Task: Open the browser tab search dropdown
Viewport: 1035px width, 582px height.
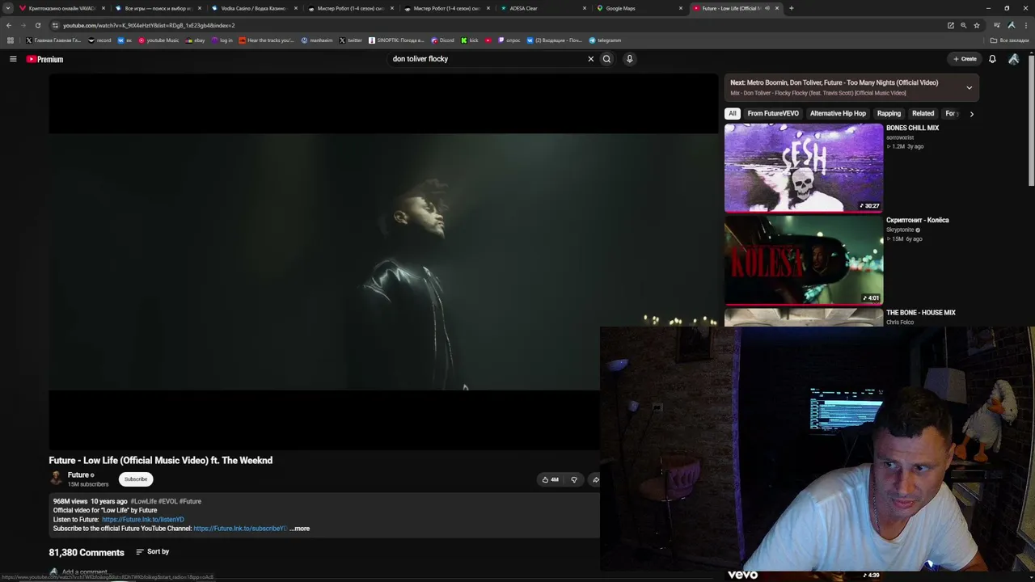Action: (8, 8)
